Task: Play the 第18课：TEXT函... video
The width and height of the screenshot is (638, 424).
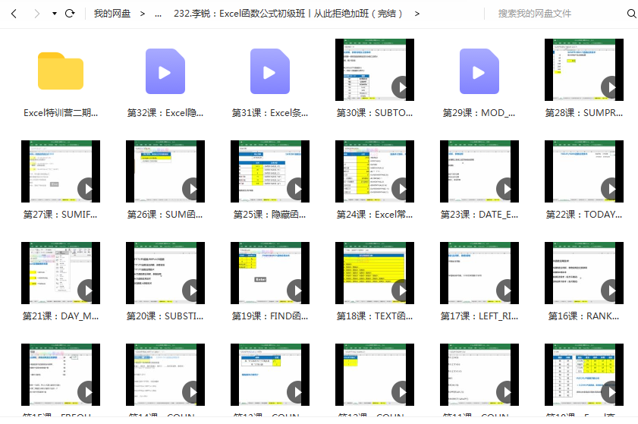Action: point(375,273)
